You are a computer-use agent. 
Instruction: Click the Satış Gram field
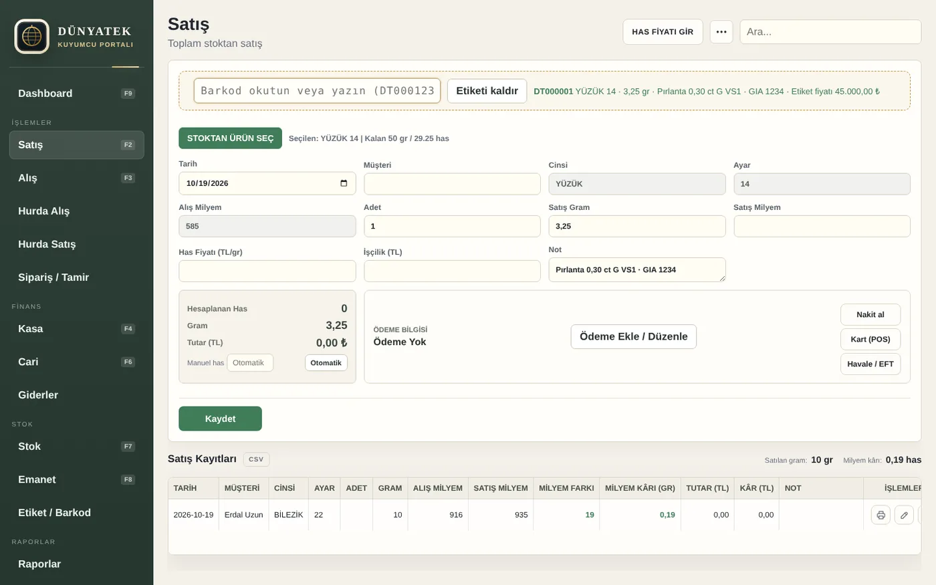[637, 226]
